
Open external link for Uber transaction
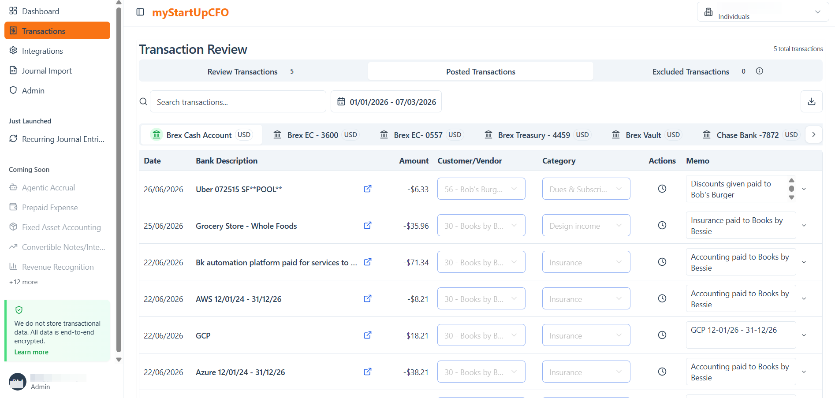[x=367, y=189]
